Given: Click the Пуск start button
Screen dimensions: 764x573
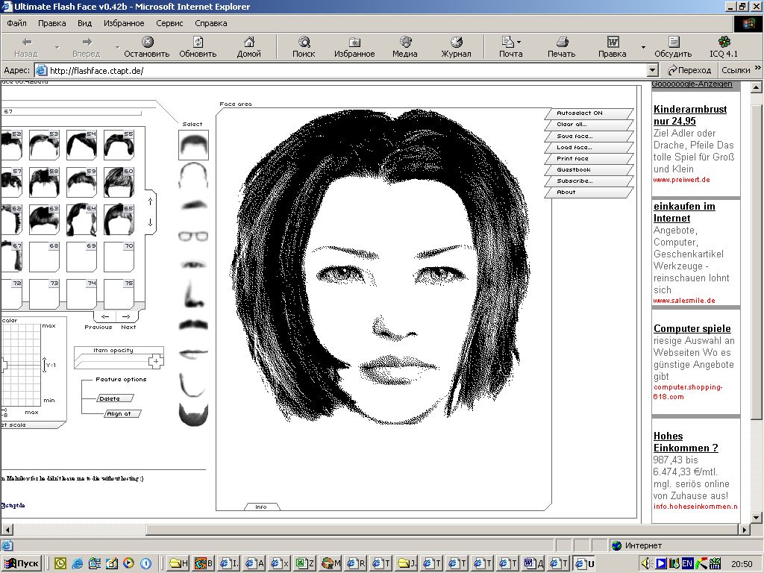Looking at the screenshot, I should pos(22,563).
